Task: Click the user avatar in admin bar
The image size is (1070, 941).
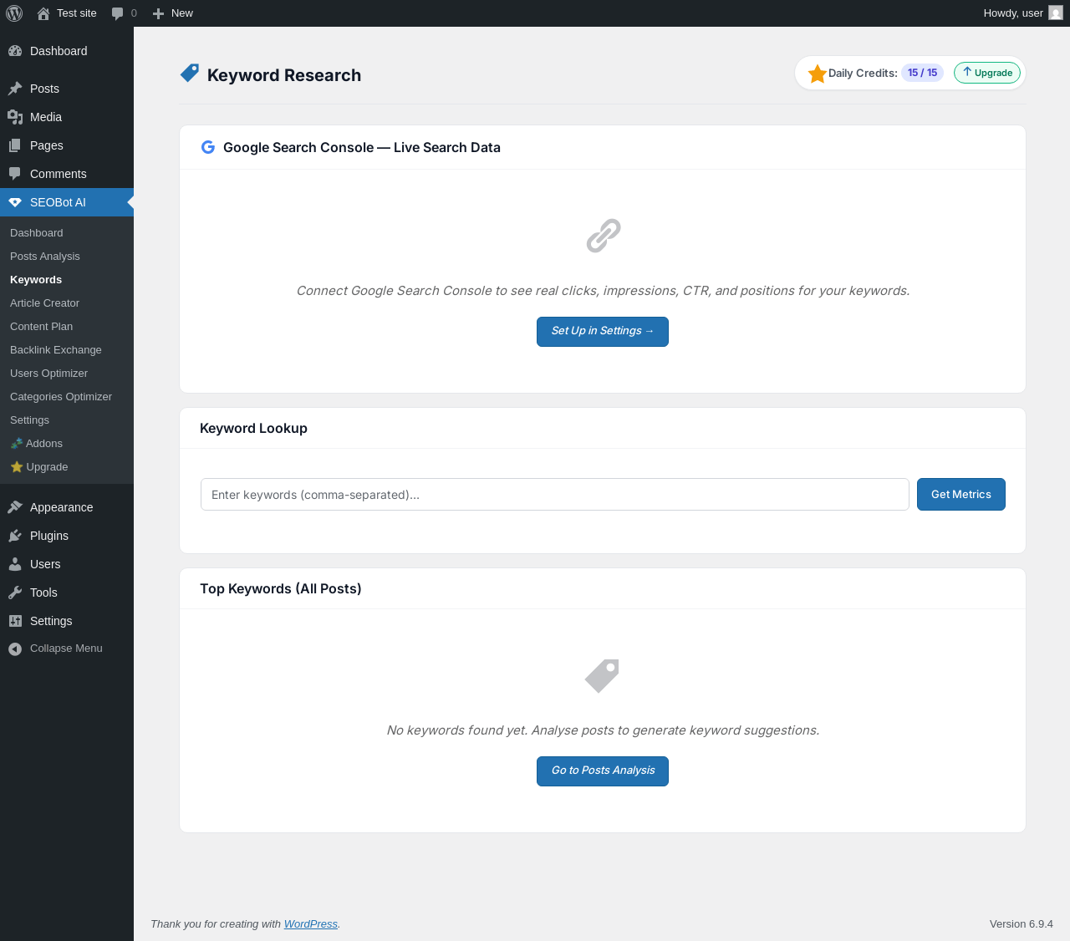Action: click(x=1056, y=13)
